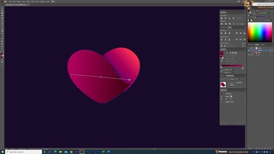Screen dimensions: 274x154
Task: Click Vertical Align Bottom icon
Action: 244,33
